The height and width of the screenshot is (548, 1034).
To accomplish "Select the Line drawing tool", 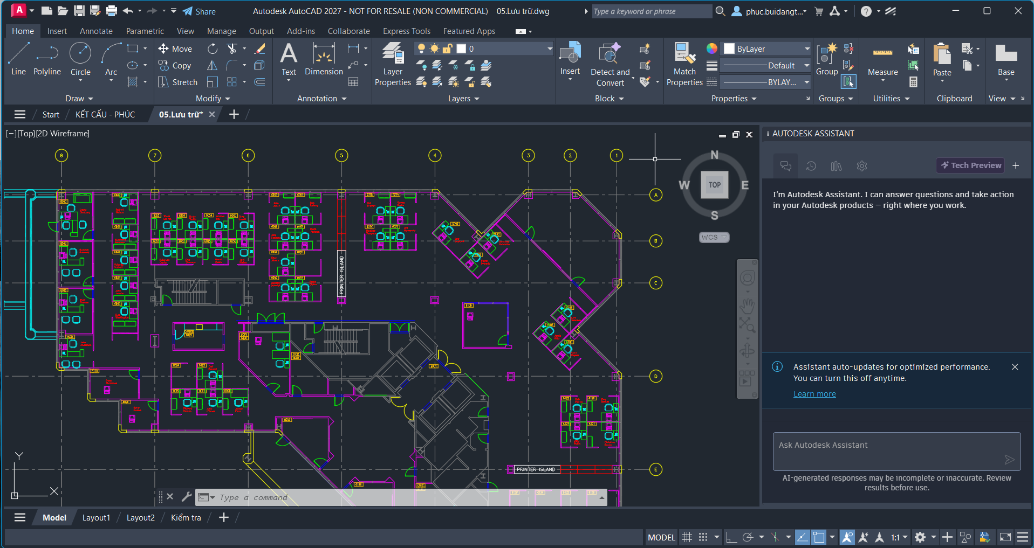I will (x=18, y=59).
